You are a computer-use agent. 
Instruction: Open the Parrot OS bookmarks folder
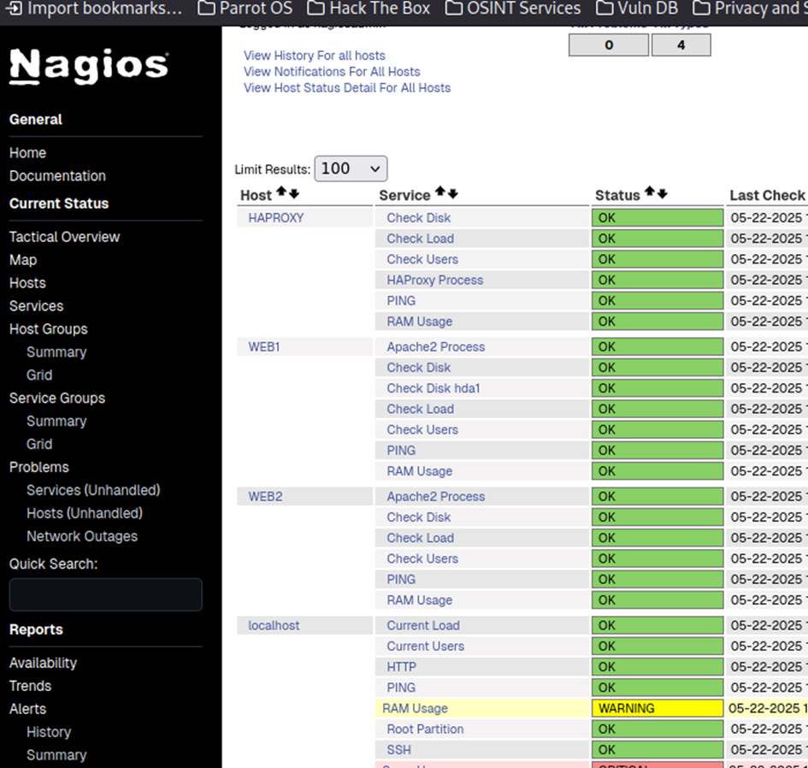coord(245,9)
